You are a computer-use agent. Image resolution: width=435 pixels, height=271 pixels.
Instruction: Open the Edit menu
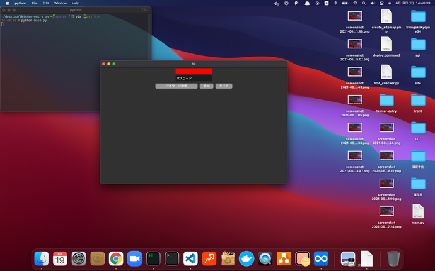point(46,3)
